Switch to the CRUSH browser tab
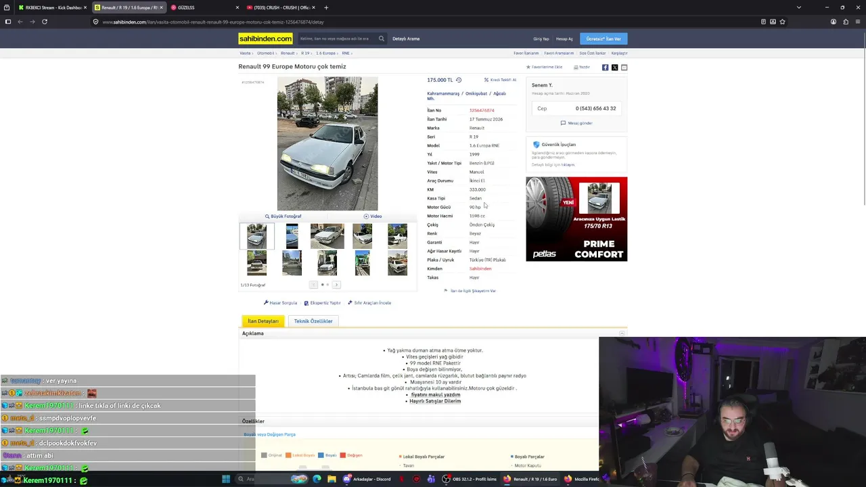 [281, 7]
